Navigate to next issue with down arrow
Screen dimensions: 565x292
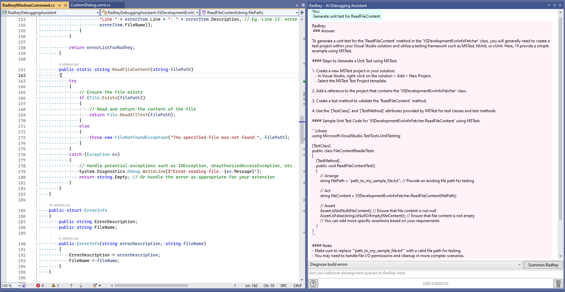tap(81, 286)
